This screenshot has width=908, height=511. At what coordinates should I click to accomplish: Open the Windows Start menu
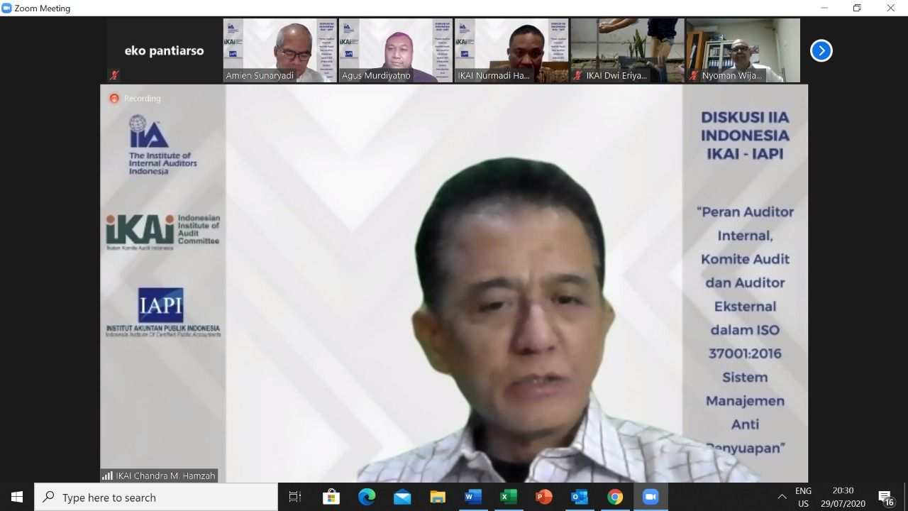point(17,497)
